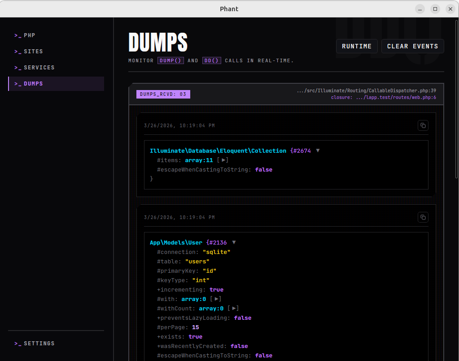The width and height of the screenshot is (459, 361).
Task: Click the App\Models\User class name
Action: [176, 243]
